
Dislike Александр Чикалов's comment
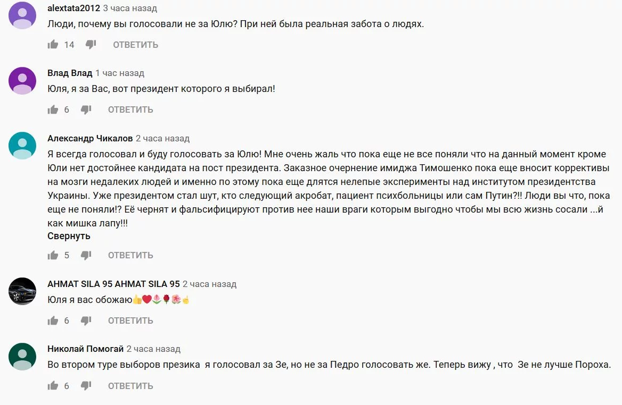85,255
